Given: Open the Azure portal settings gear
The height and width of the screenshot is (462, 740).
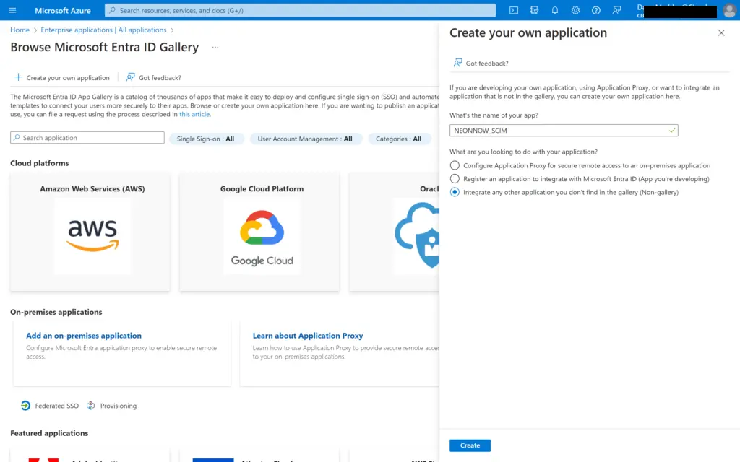Looking at the screenshot, I should pos(574,10).
